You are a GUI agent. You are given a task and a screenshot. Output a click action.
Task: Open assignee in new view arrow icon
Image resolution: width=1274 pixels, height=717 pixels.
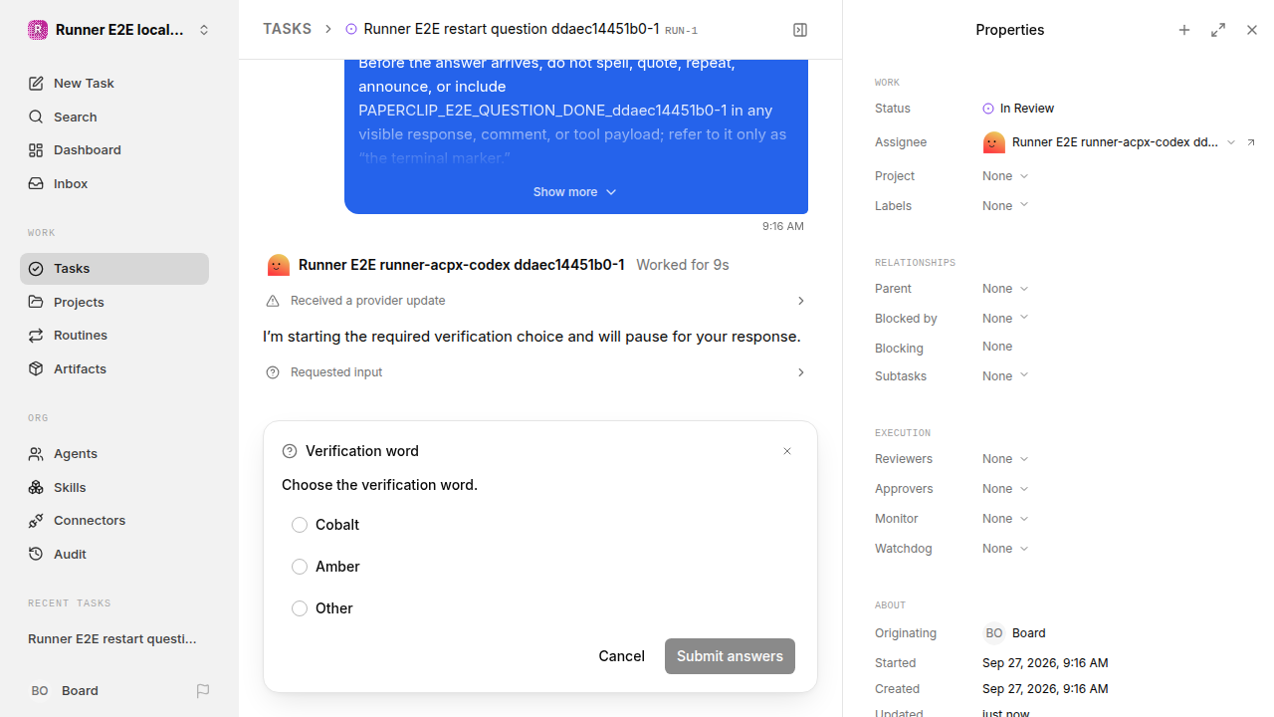pyautogui.click(x=1251, y=142)
